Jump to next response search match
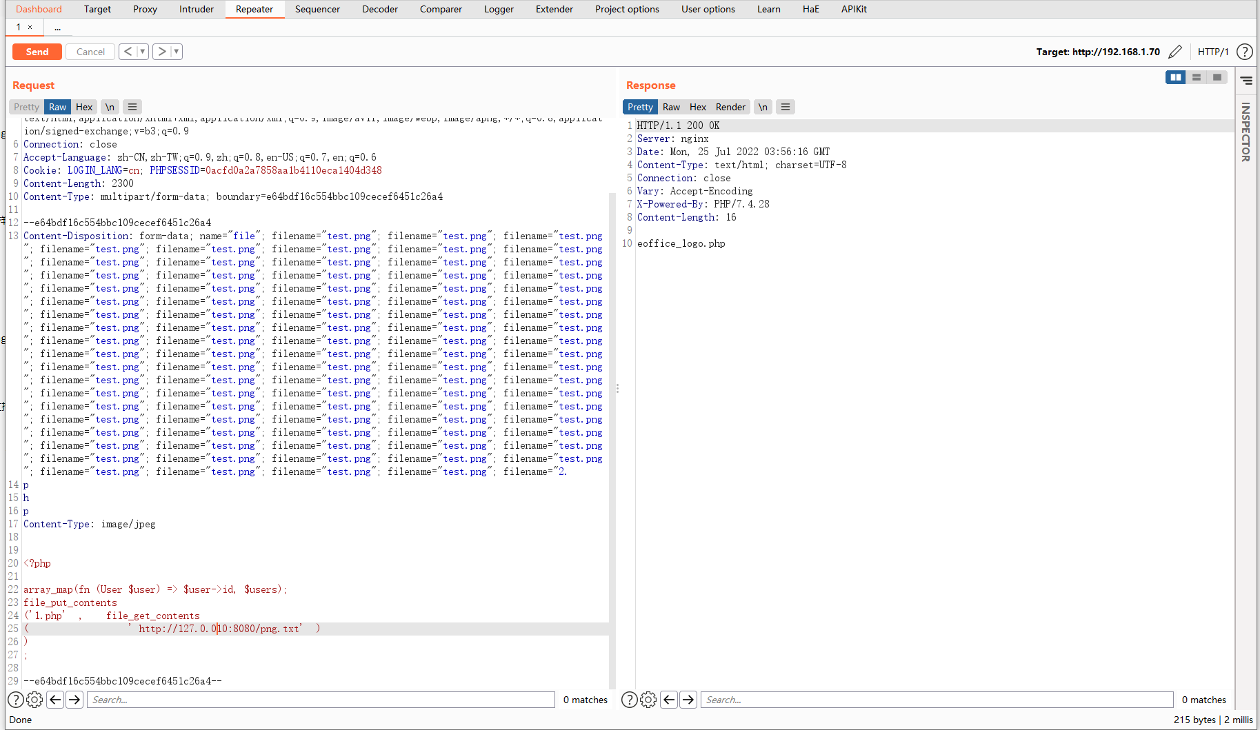The image size is (1260, 730). (x=688, y=700)
